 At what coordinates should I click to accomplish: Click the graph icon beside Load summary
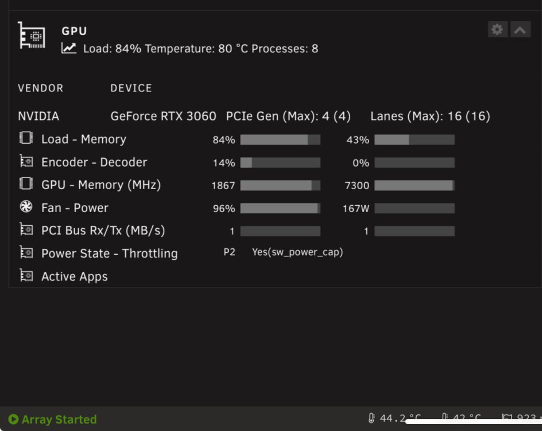tap(69, 48)
